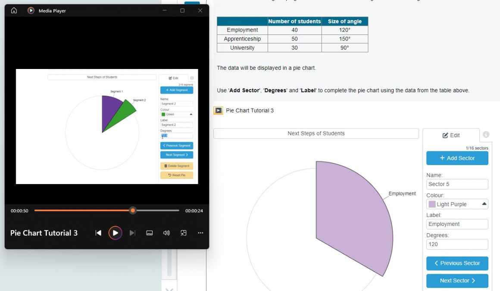Skip to next track in Media Player
500x291 pixels.
click(132, 233)
